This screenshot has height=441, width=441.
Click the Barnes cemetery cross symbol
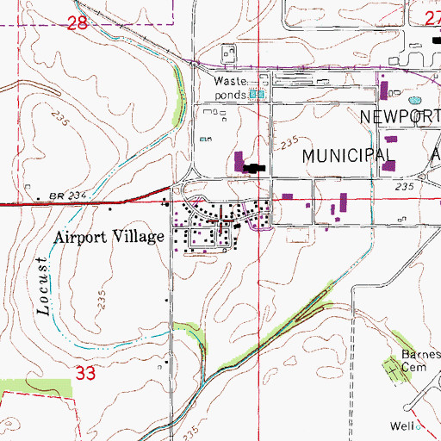tap(392, 370)
